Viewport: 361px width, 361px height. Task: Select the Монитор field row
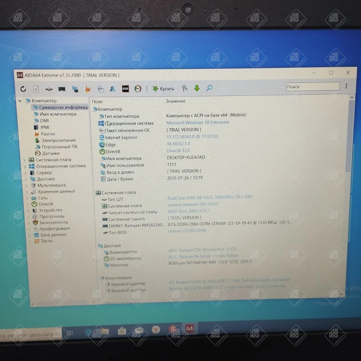tap(116, 265)
